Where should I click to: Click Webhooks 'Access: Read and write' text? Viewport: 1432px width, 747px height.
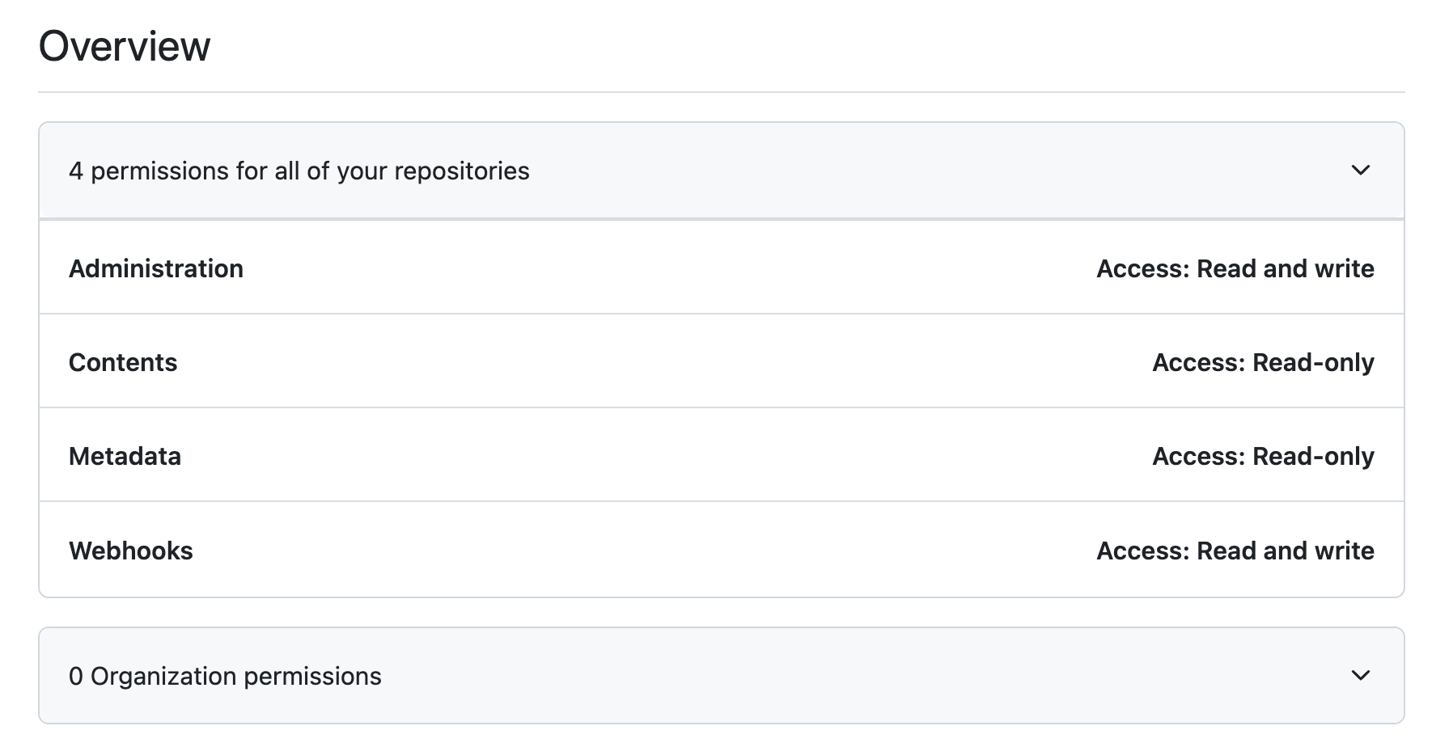1235,551
